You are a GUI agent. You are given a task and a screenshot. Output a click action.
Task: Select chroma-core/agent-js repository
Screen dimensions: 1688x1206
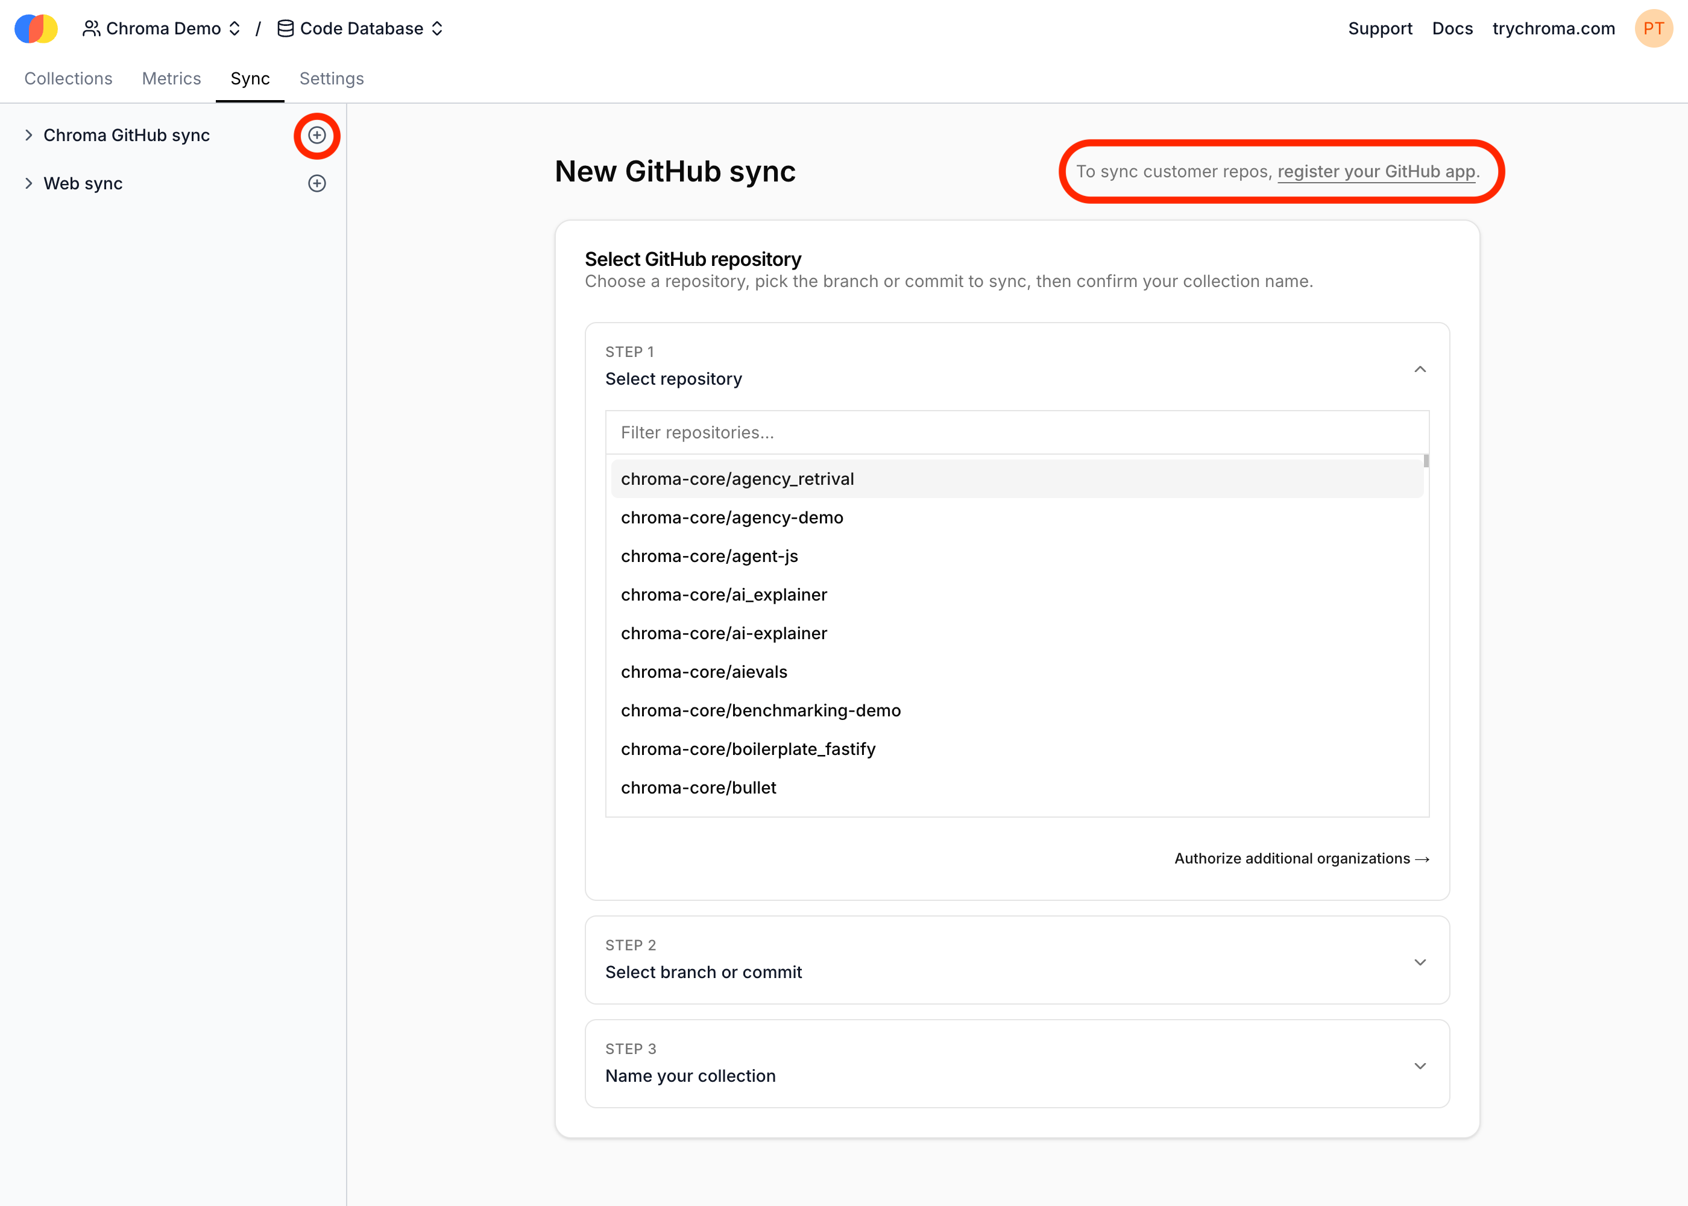(x=710, y=556)
